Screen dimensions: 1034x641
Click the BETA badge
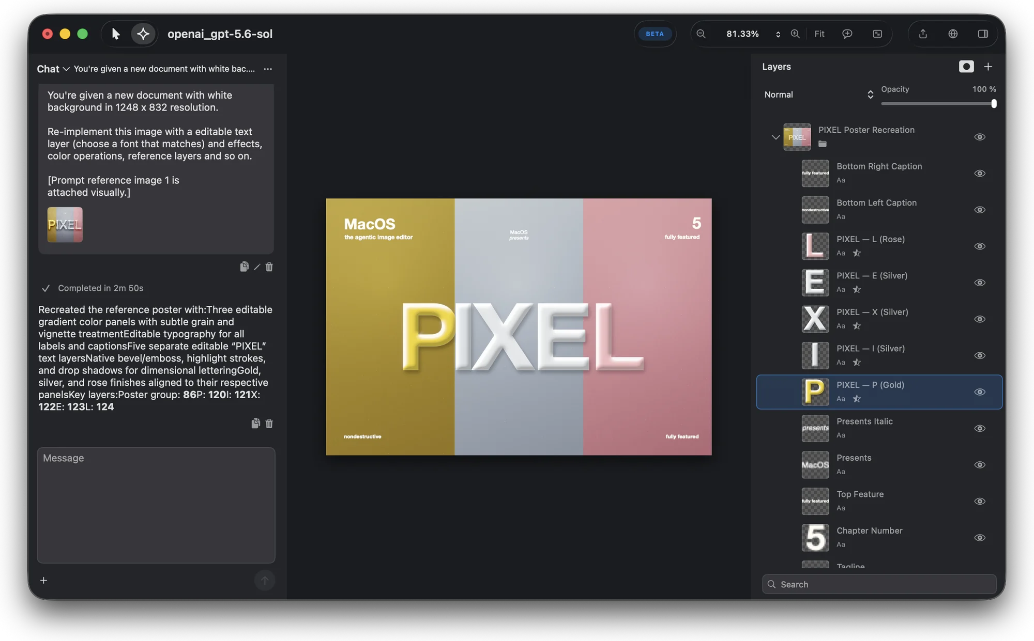(655, 34)
